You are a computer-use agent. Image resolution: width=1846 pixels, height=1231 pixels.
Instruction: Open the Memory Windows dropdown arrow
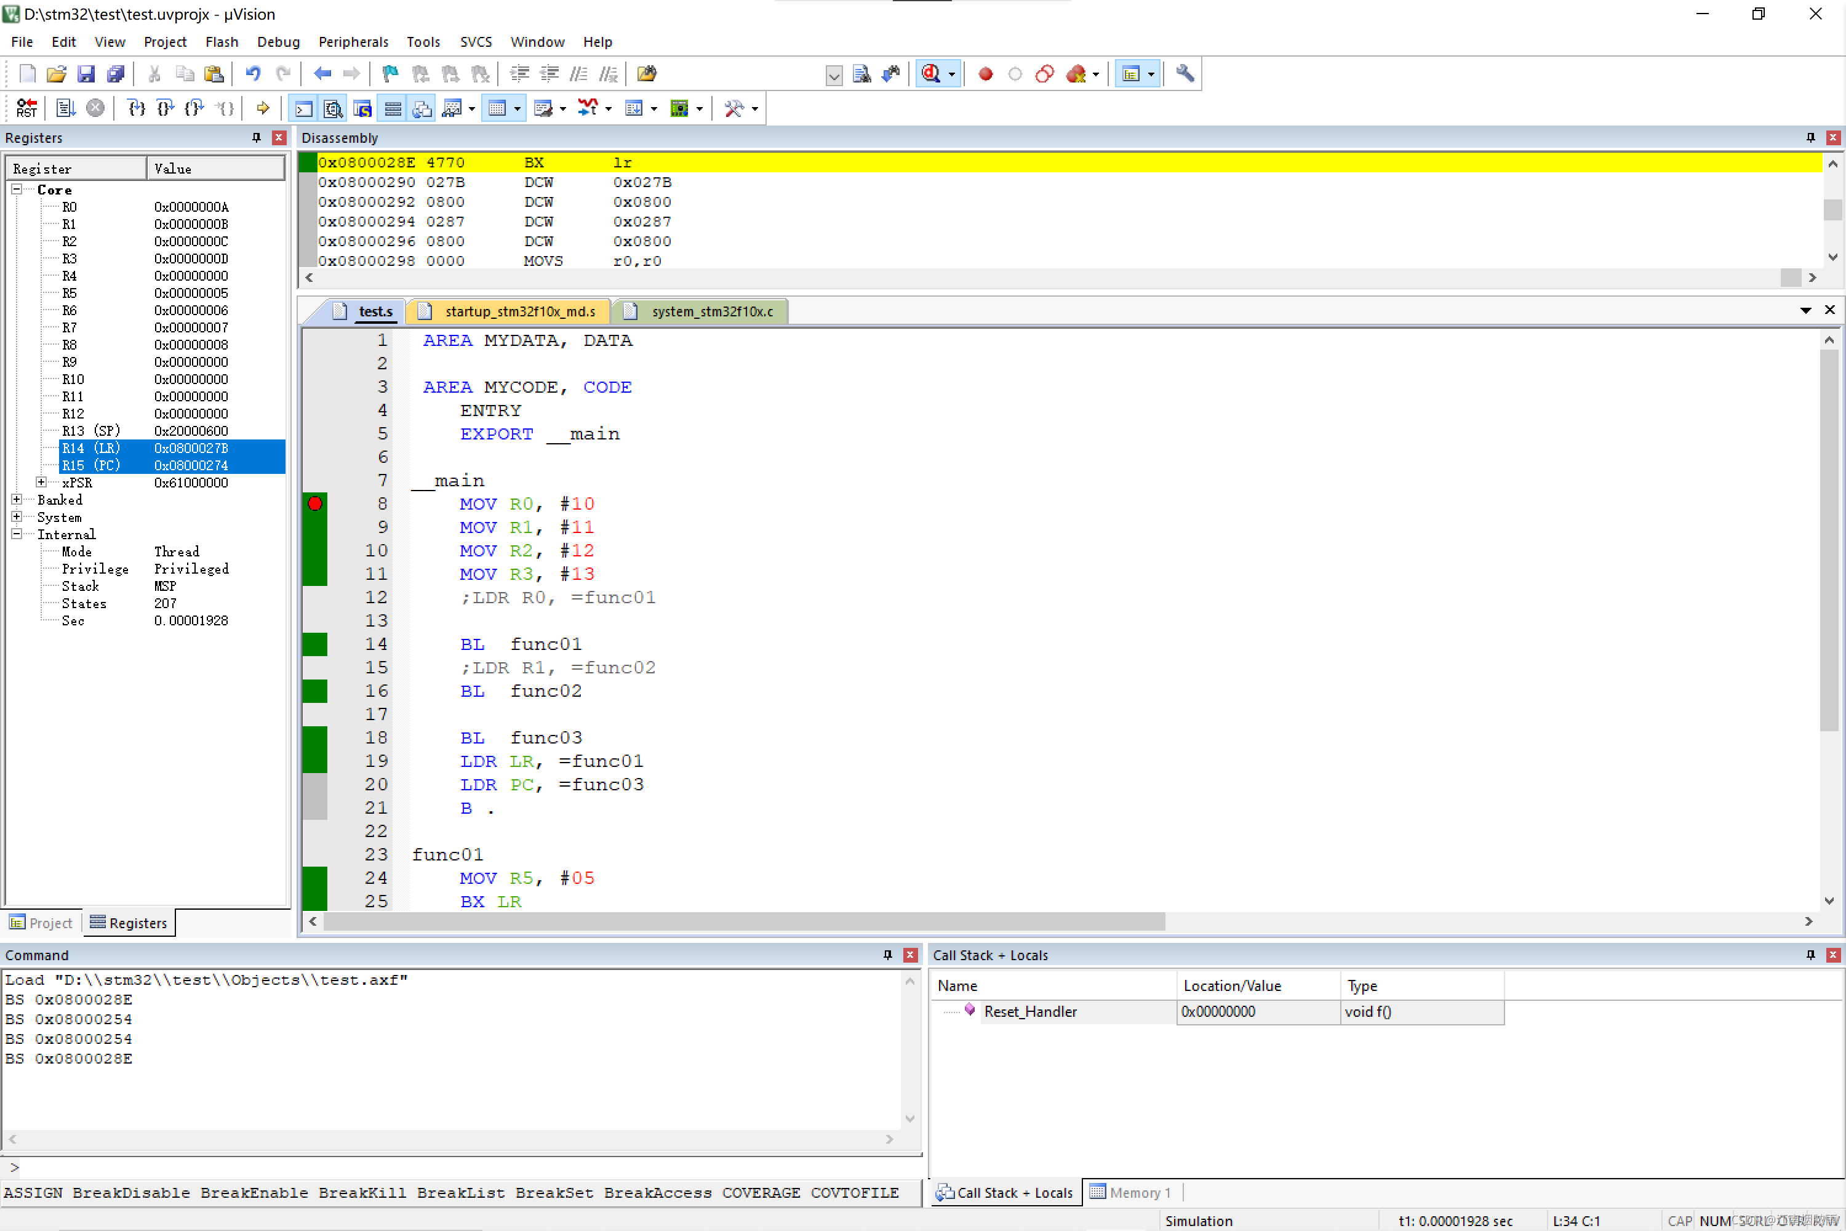tap(517, 108)
